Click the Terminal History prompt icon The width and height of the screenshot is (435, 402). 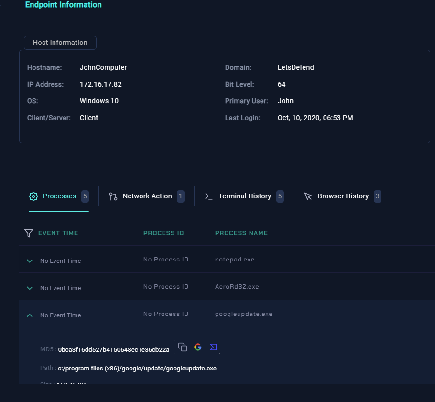pyautogui.click(x=209, y=196)
